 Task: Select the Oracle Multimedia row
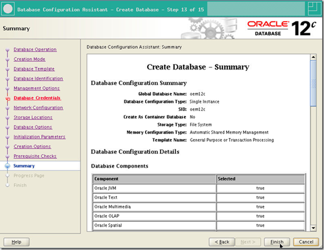click(x=199, y=207)
